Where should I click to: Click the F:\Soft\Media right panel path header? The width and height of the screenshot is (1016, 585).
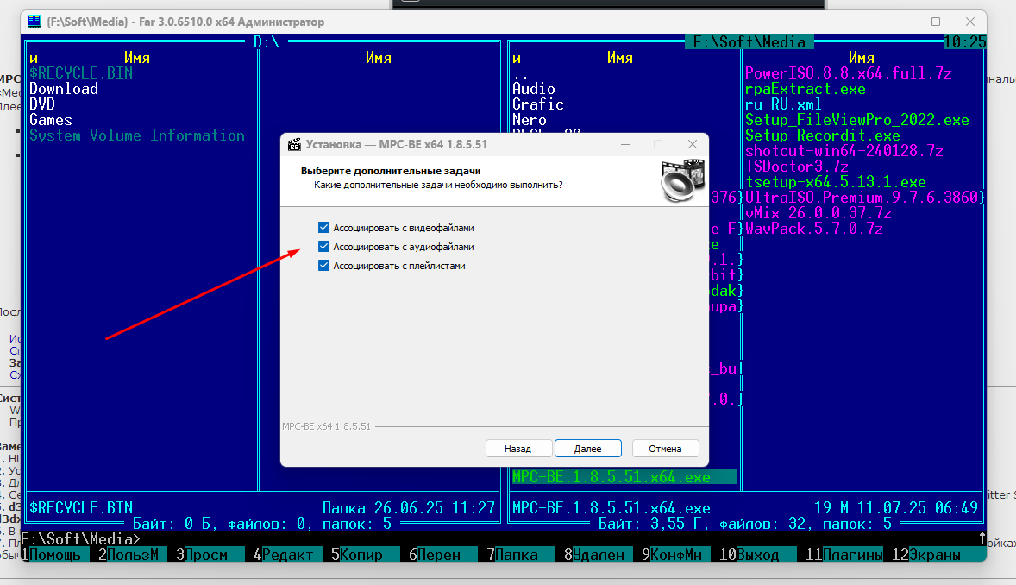tap(749, 42)
